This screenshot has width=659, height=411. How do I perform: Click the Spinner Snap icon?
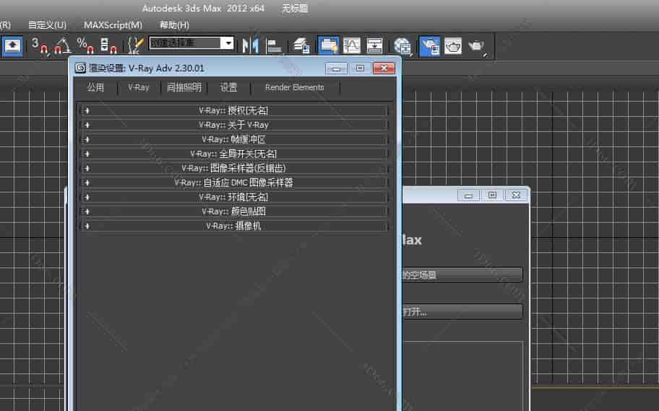[108, 45]
